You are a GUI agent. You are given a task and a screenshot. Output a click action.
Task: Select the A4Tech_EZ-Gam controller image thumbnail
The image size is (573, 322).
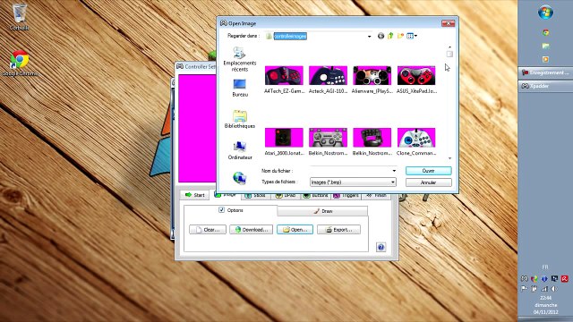[x=284, y=75]
